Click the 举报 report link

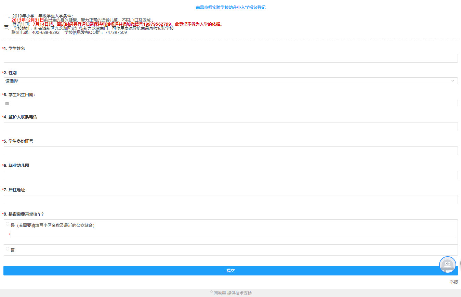[453, 282]
